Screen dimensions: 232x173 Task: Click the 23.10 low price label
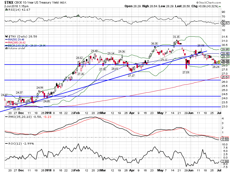(17, 109)
